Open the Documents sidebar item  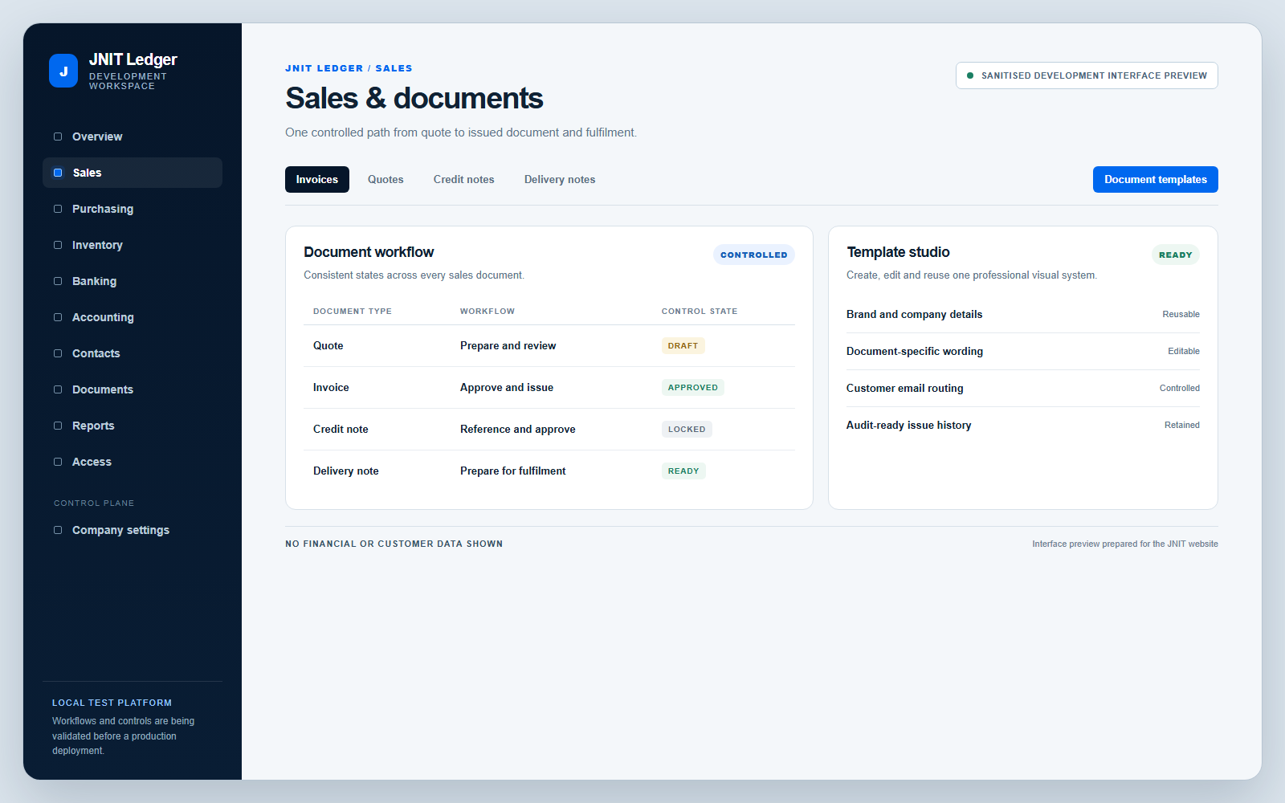[x=133, y=389]
